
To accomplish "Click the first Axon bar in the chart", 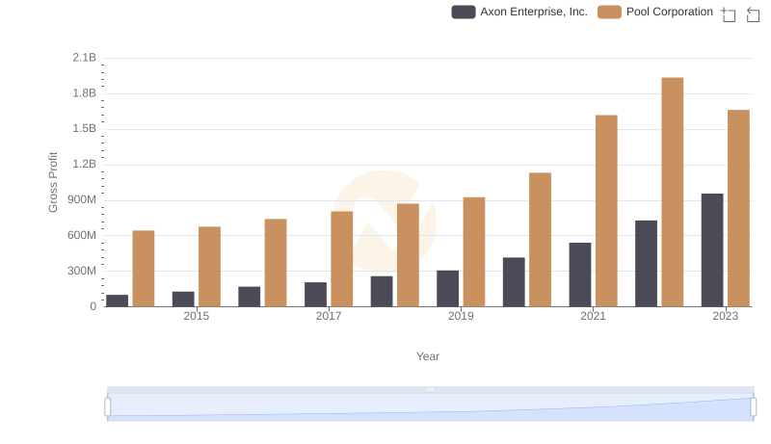I will pyautogui.click(x=117, y=300).
